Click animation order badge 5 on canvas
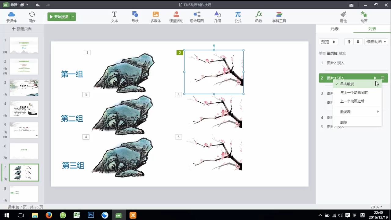 pyautogui.click(x=179, y=137)
